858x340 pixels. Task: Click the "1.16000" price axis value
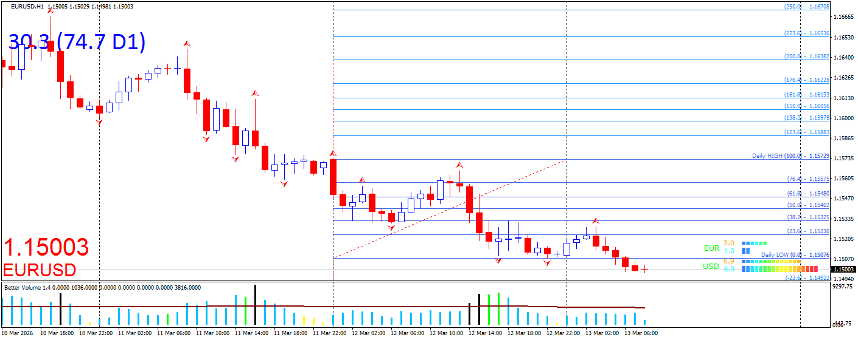[x=845, y=118]
